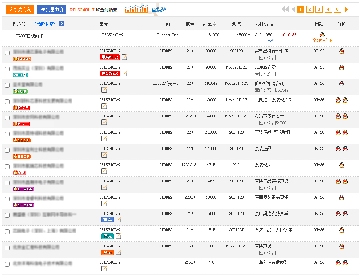This screenshot has width=361, height=275.
Task: Jump to next results page arrow
Action: pyautogui.click(x=346, y=10)
